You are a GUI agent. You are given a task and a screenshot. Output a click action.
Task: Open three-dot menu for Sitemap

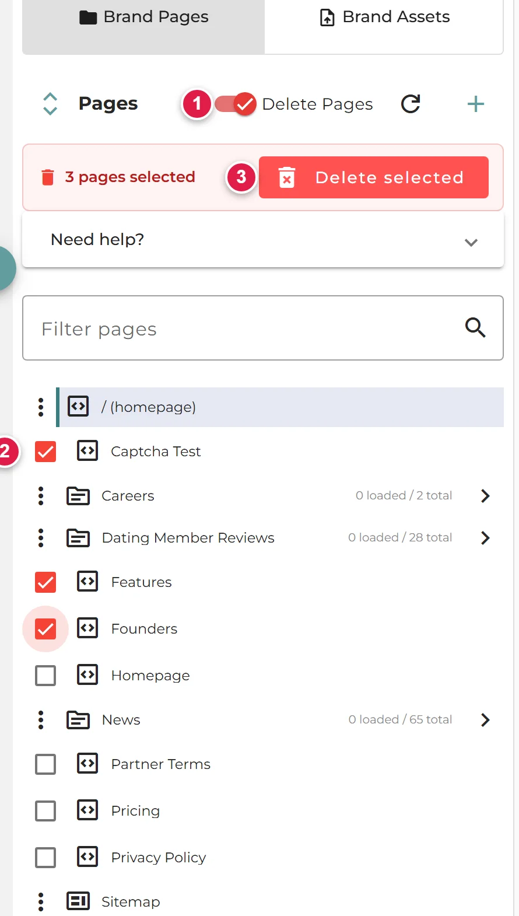[41, 902]
